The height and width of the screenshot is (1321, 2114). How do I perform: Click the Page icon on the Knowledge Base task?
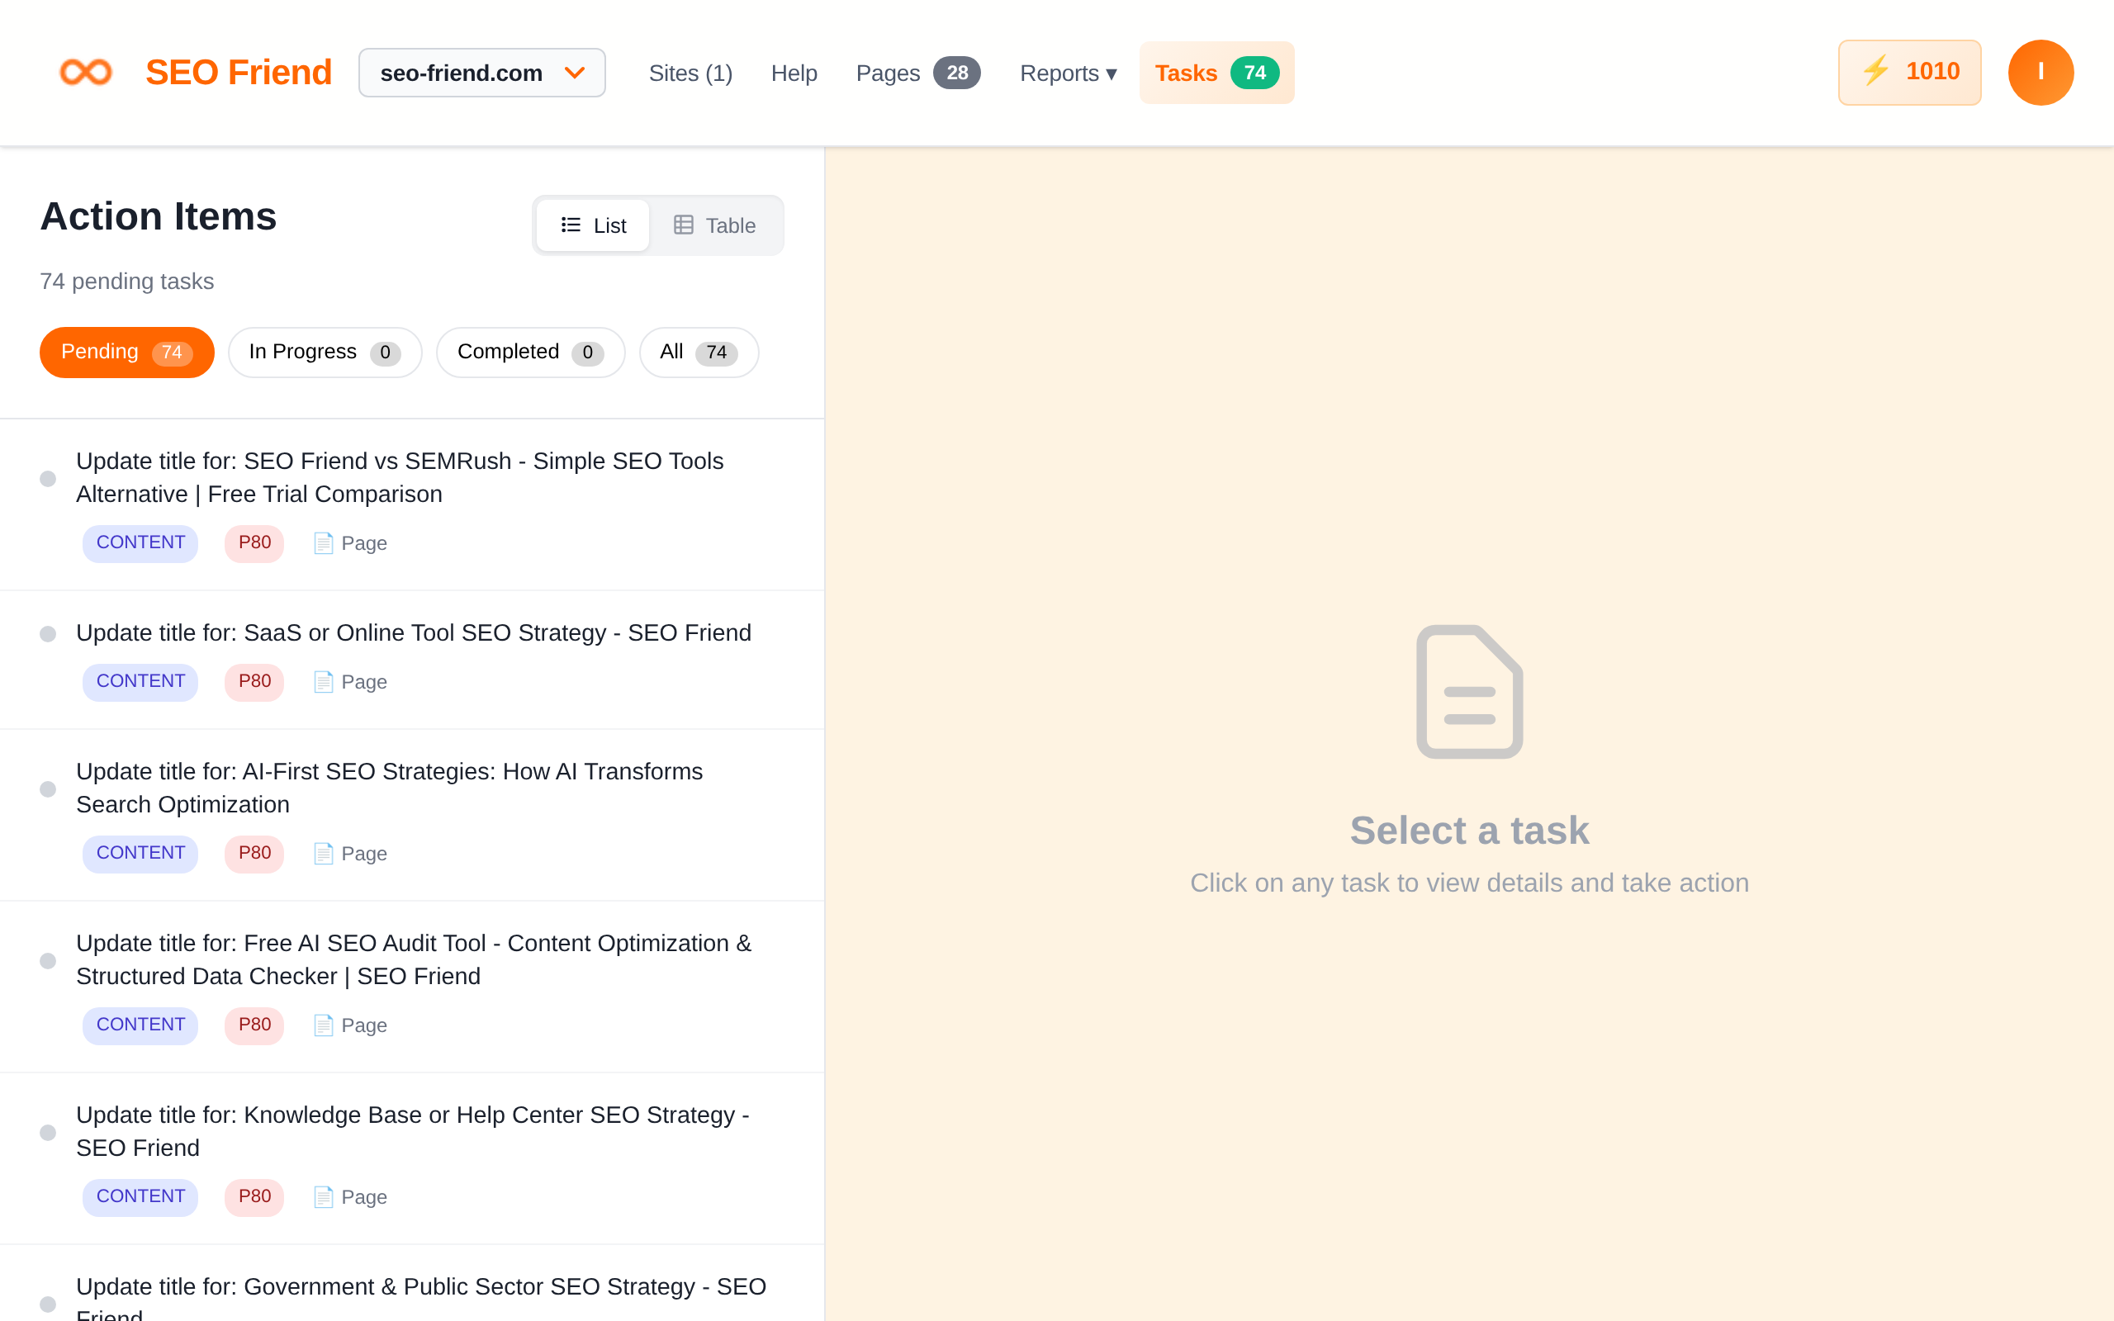point(325,1196)
